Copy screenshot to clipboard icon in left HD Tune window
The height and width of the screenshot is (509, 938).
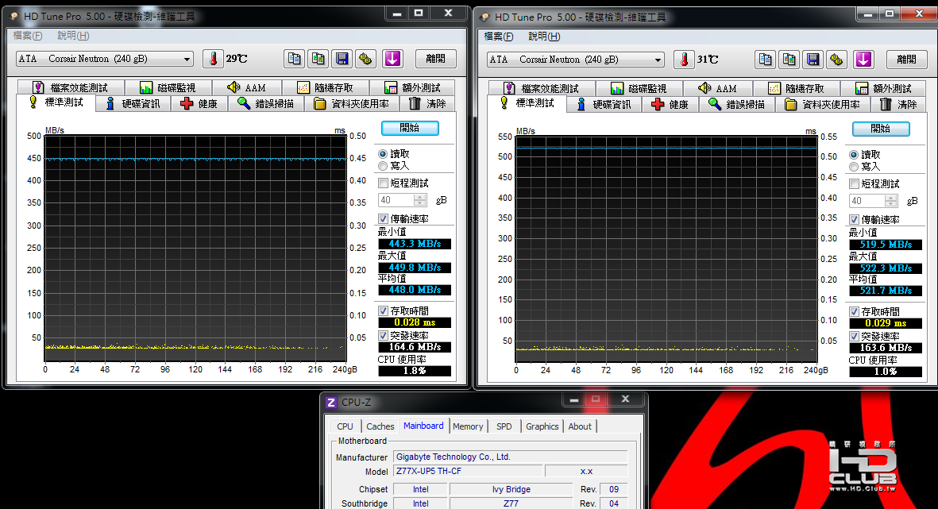(x=318, y=59)
